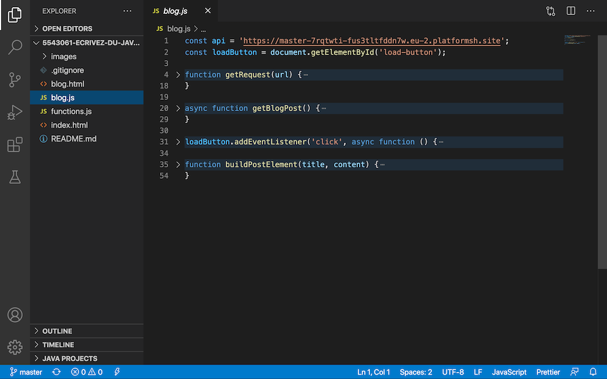Select functions.js in the Explorer
The width and height of the screenshot is (607, 379).
click(x=71, y=111)
